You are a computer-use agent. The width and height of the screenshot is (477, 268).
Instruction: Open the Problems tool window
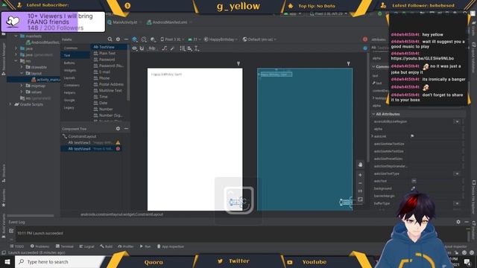40,246
